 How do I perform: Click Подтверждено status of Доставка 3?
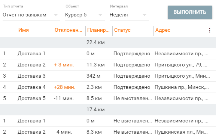tap(132, 76)
